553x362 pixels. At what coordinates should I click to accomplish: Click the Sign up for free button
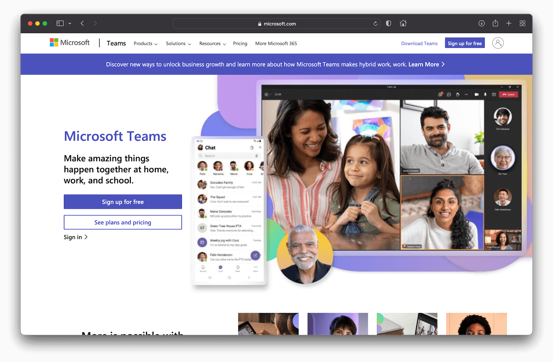[x=123, y=201]
